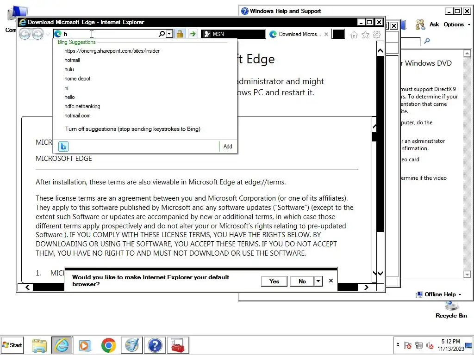Click the muted volume tray icon
The width and height of the screenshot is (474, 355).
(x=430, y=345)
